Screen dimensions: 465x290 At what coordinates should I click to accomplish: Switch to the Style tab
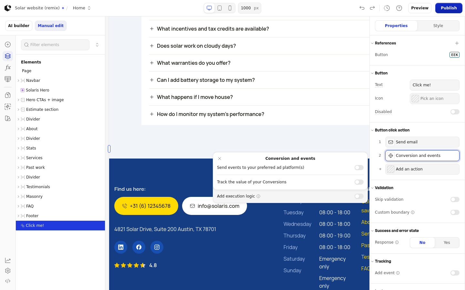(438, 26)
